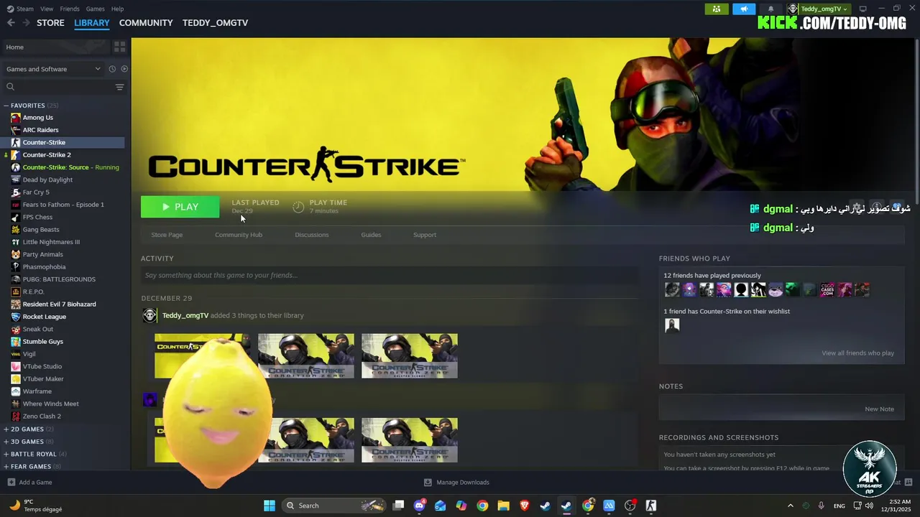This screenshot has height=517, width=920.
Task: Open the notifications bell icon
Action: [x=771, y=9]
